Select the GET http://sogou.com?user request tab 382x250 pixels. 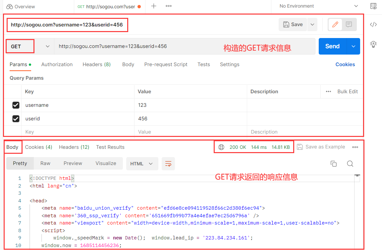(x=109, y=7)
